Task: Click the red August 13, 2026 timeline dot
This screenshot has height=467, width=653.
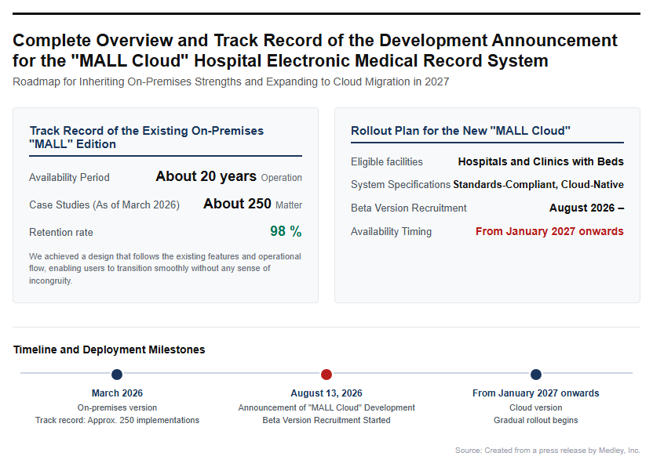Action: [326, 375]
